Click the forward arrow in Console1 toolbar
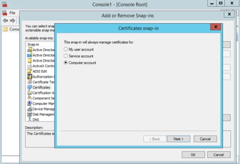 click(12, 21)
